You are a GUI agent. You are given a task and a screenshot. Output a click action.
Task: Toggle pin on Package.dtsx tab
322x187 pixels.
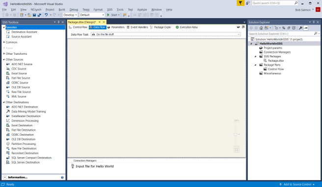point(100,22)
